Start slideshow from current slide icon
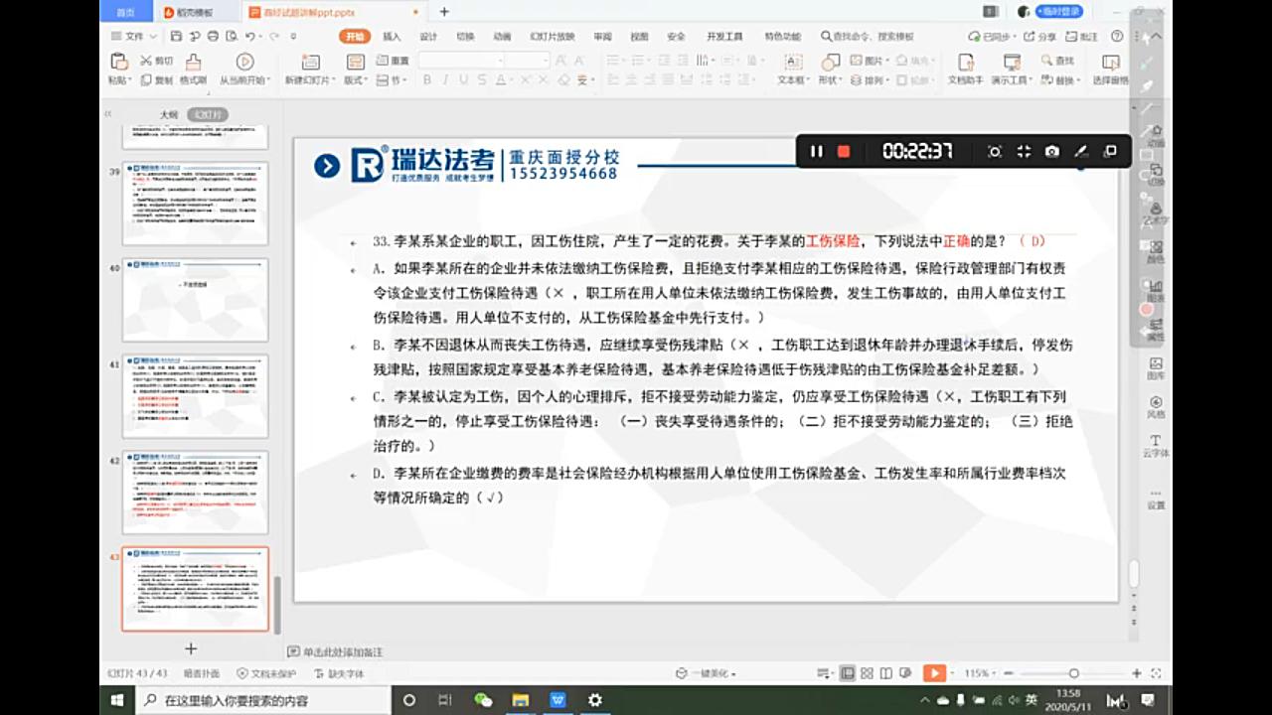 [243, 62]
